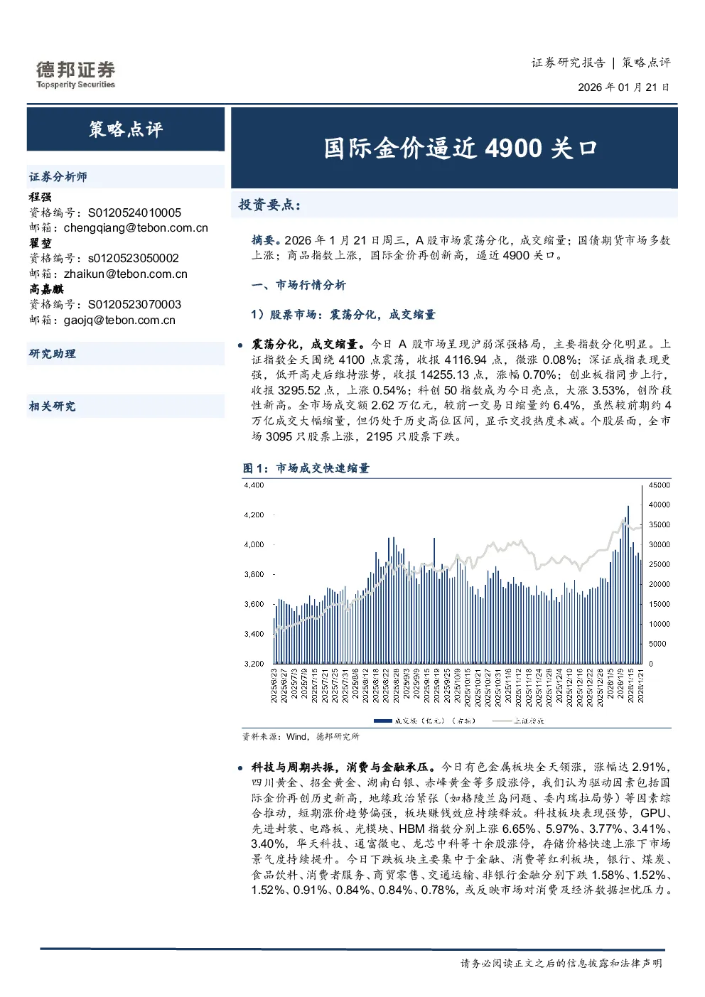Click right axis value 45000
The width and height of the screenshot is (705, 997).
659,485
